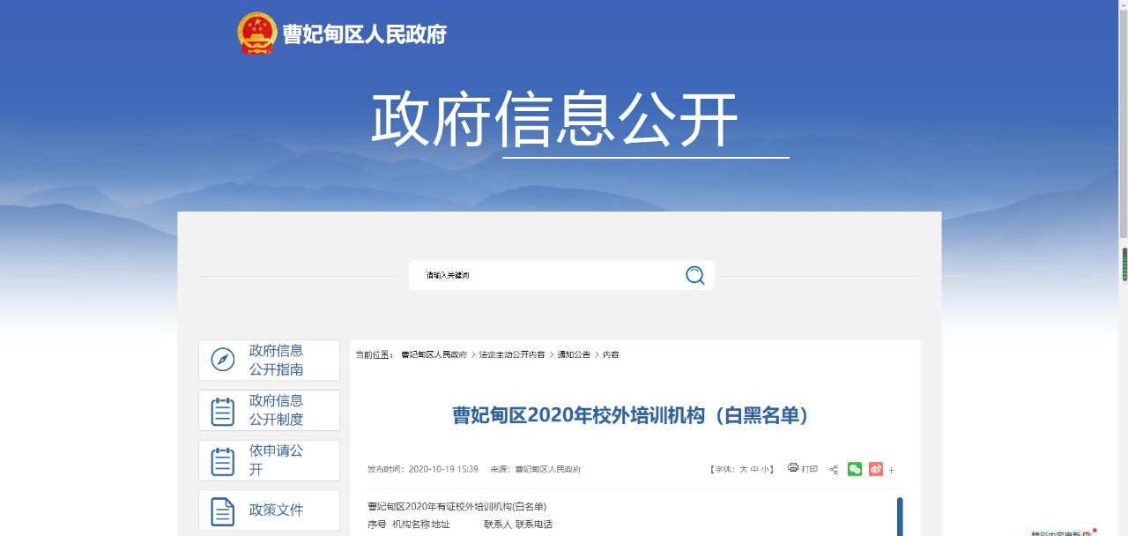Open 曹妃甸区人民政府 breadcrumb link
Screen dimensions: 1128x536
point(434,354)
